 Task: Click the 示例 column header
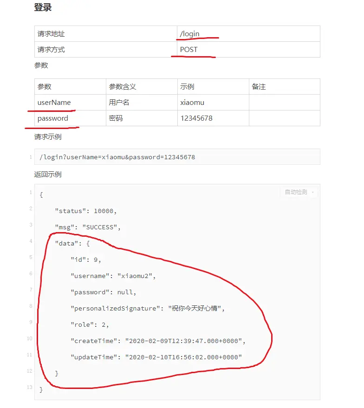(x=213, y=87)
